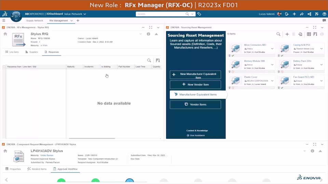
Task: Open the Plastic Cover card thumbnail
Action: coord(235,81)
